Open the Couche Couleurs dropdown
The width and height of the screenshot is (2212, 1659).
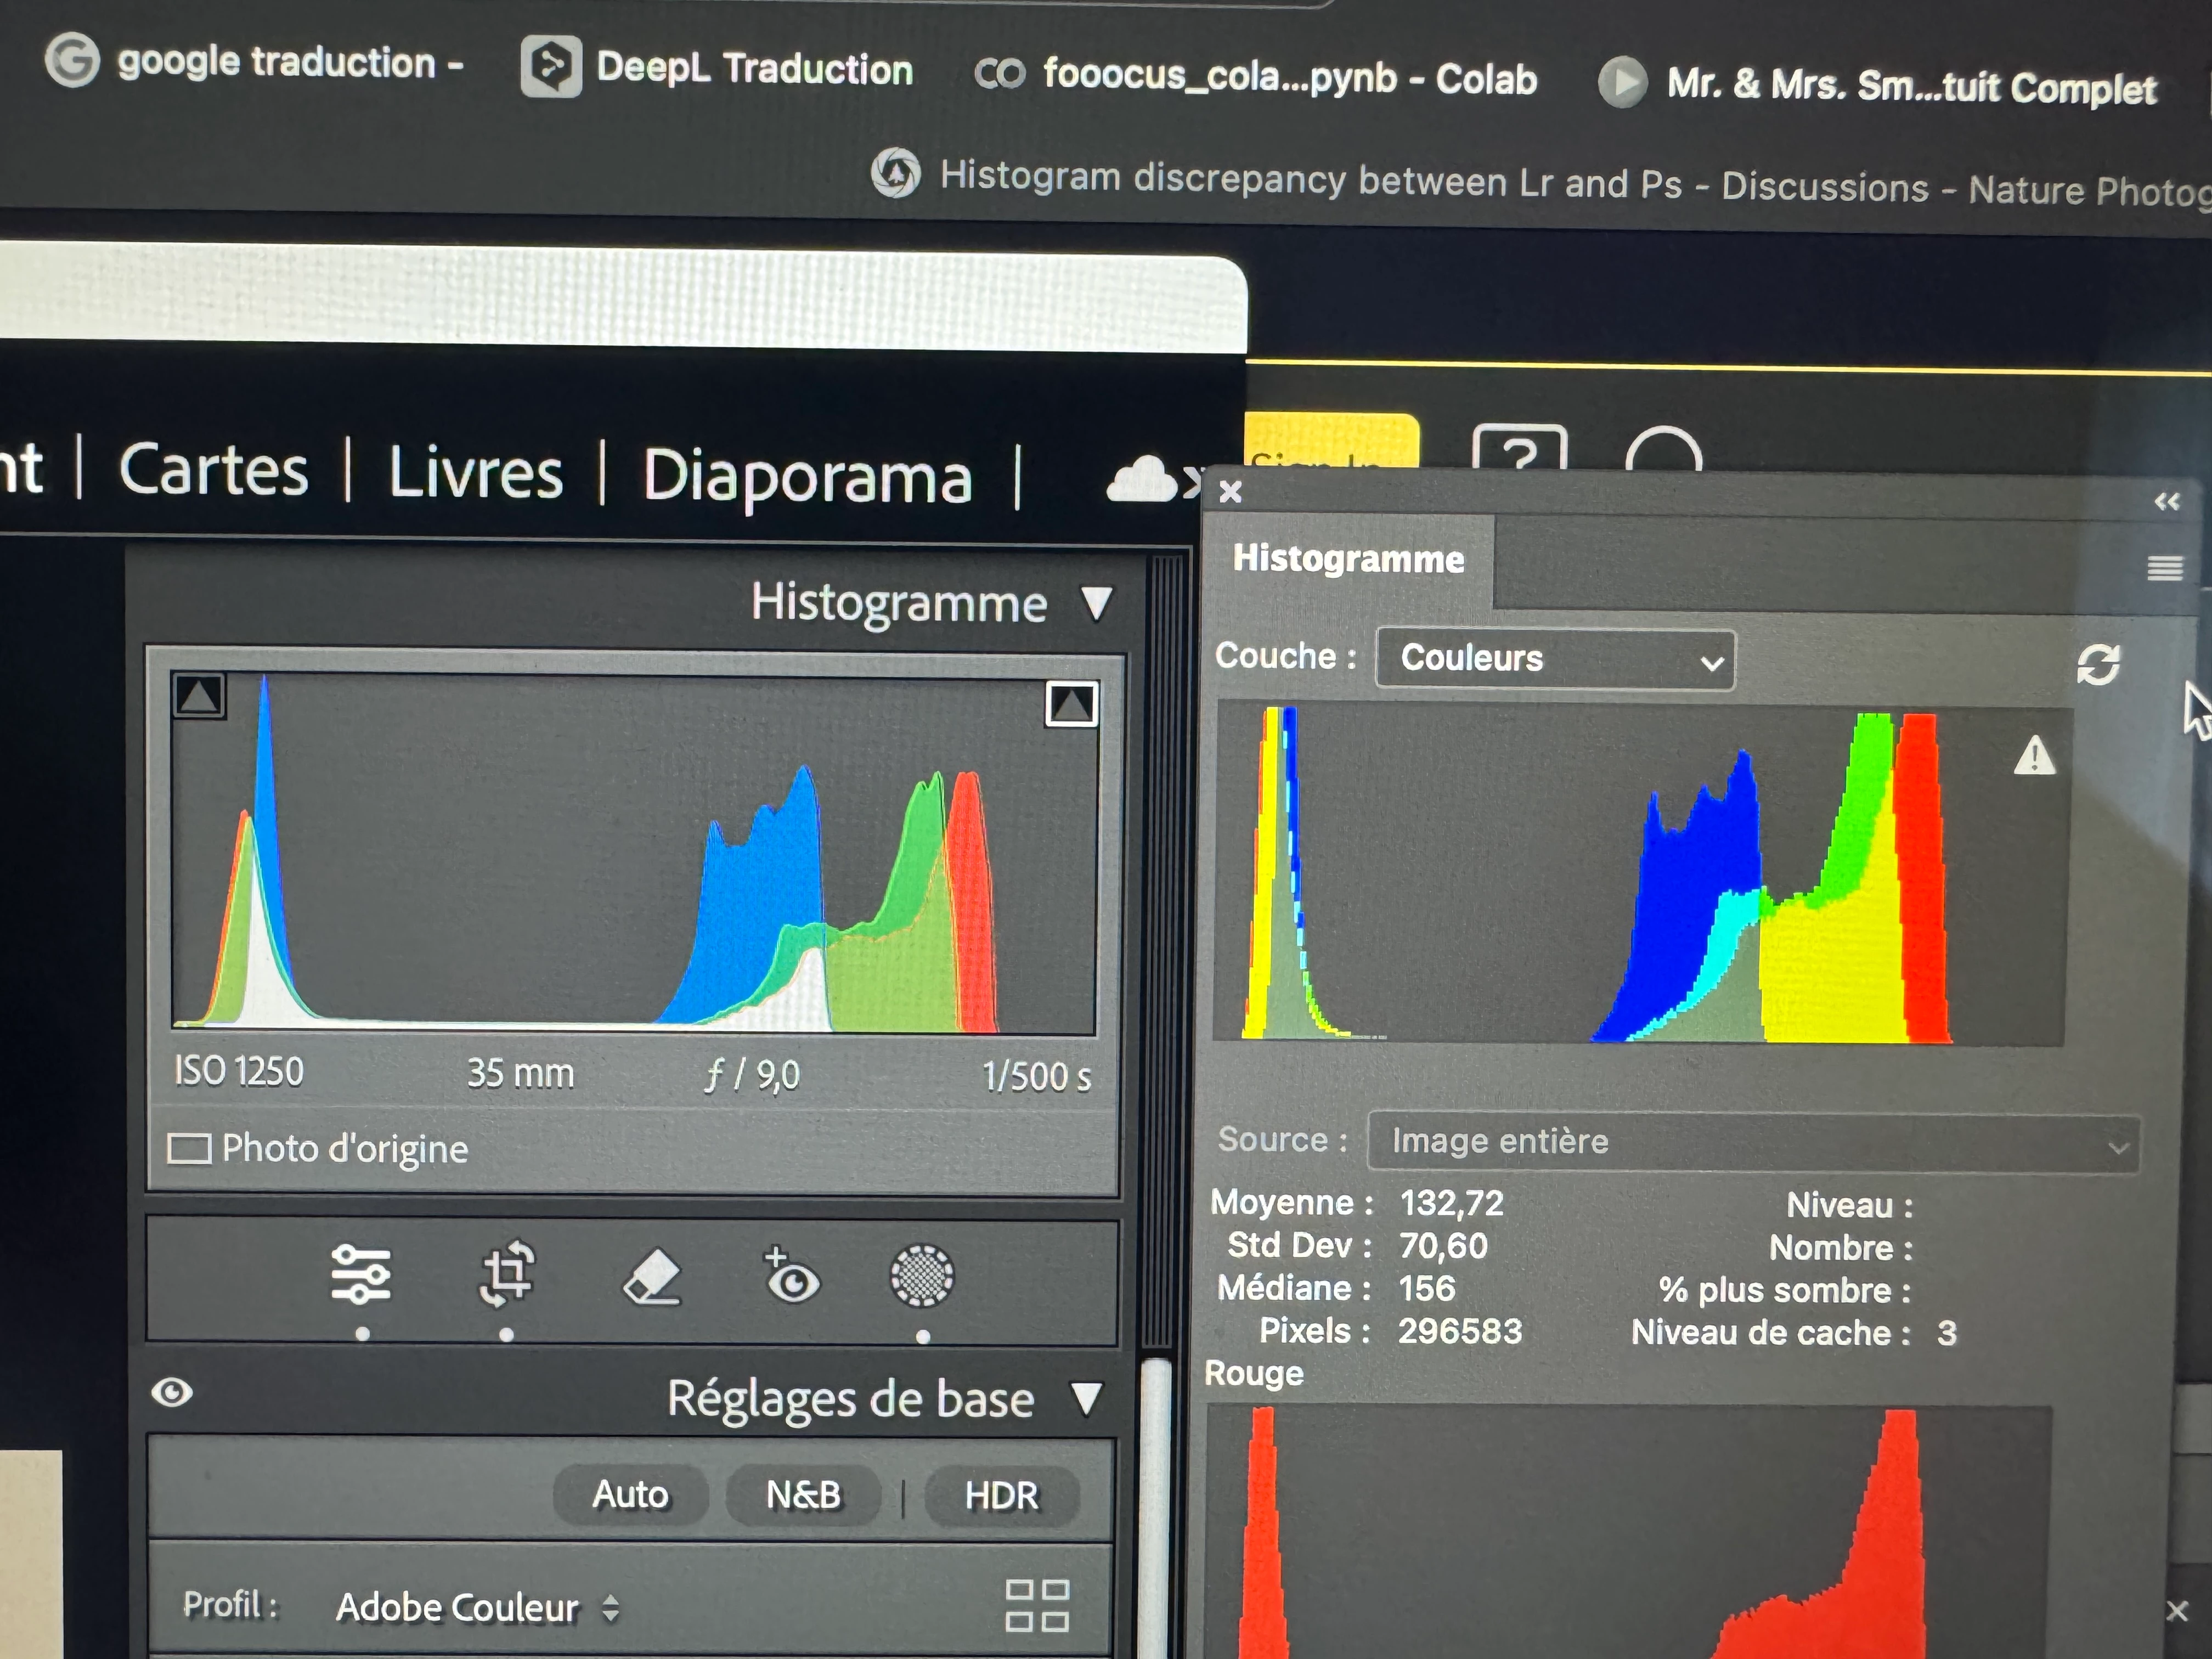(1555, 659)
